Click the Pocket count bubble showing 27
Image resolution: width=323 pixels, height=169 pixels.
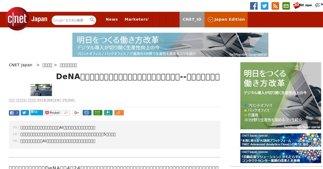tap(66, 113)
